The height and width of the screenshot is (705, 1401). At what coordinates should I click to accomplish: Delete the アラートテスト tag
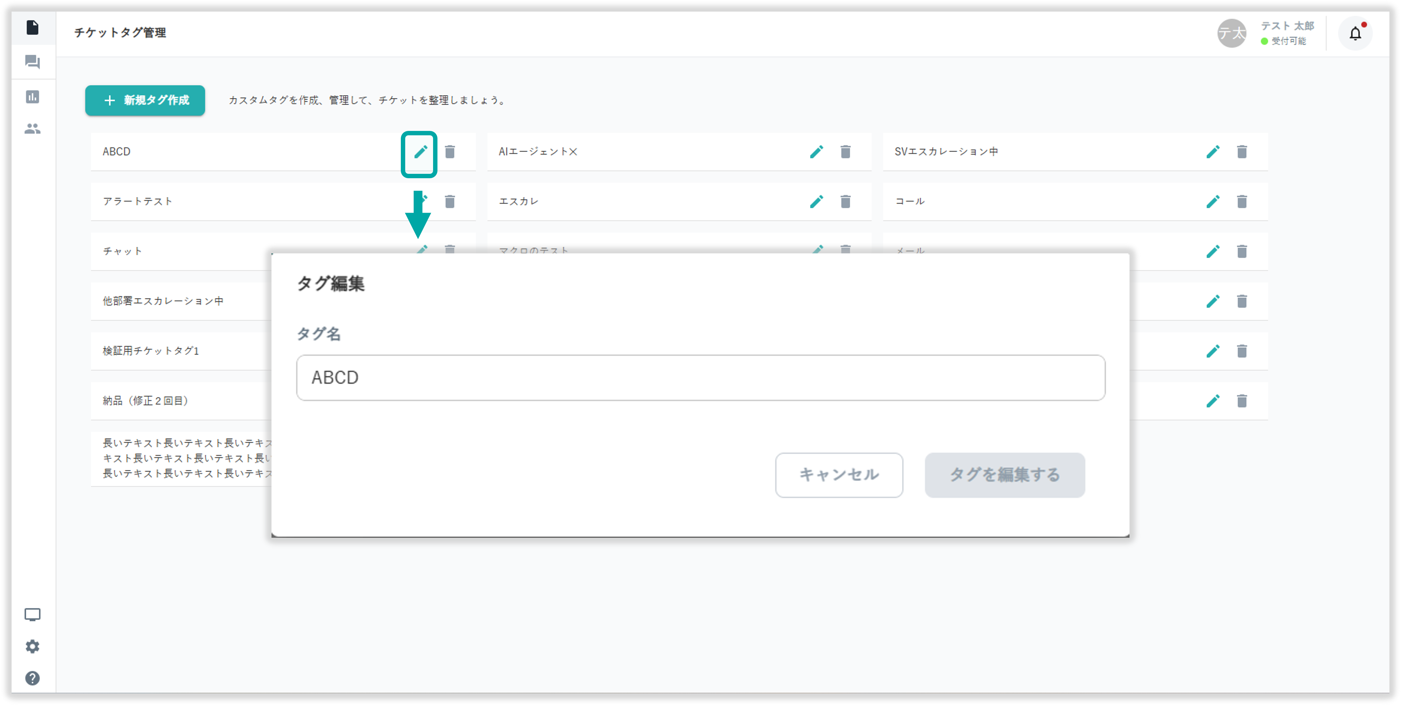click(x=450, y=202)
